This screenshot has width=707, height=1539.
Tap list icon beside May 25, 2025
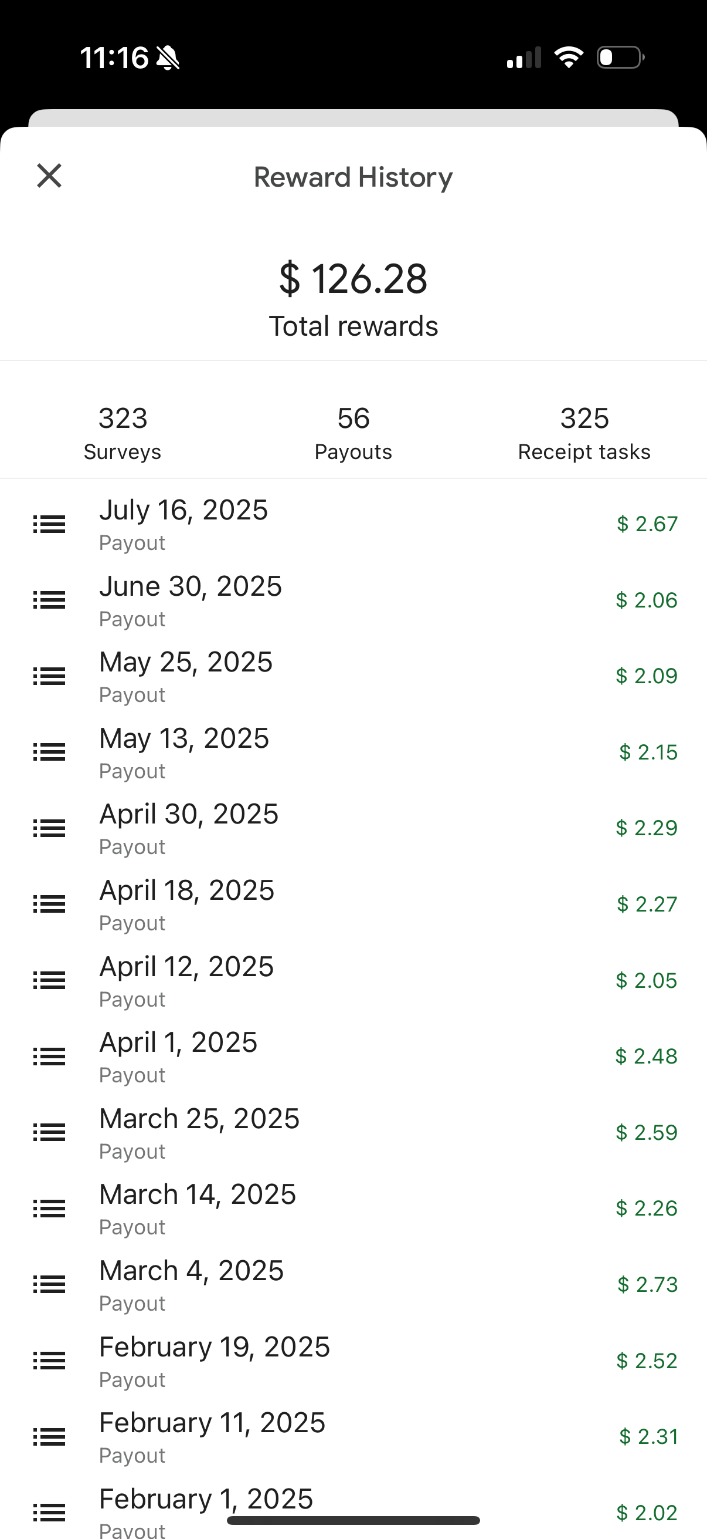49,676
